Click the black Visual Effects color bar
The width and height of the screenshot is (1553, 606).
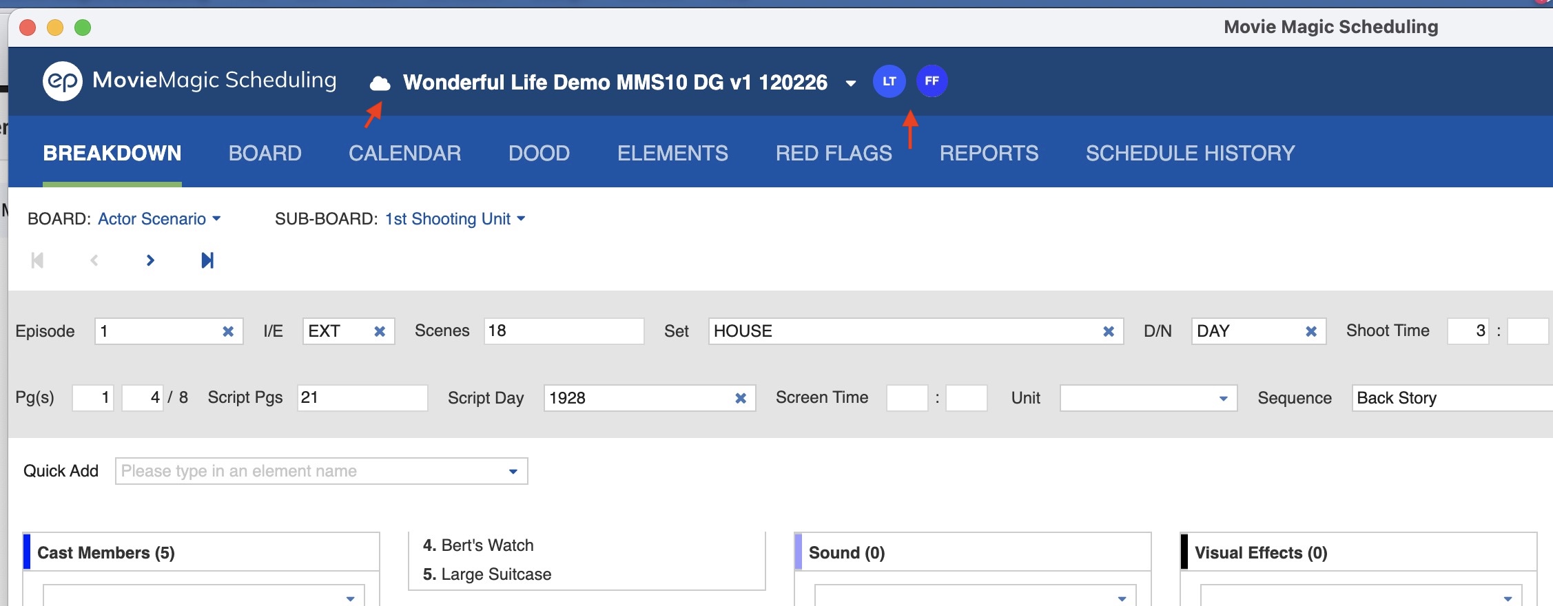pyautogui.click(x=1184, y=552)
